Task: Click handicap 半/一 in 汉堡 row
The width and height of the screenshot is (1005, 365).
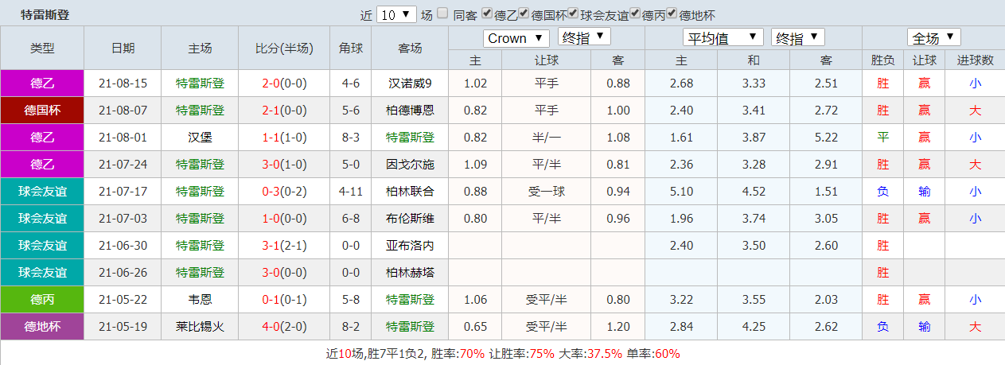Action: [546, 137]
